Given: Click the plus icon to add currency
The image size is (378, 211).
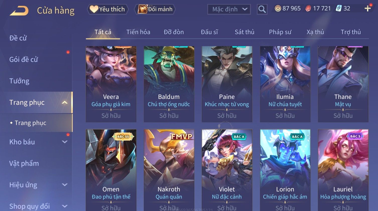Looking at the screenshot, I should [368, 9].
